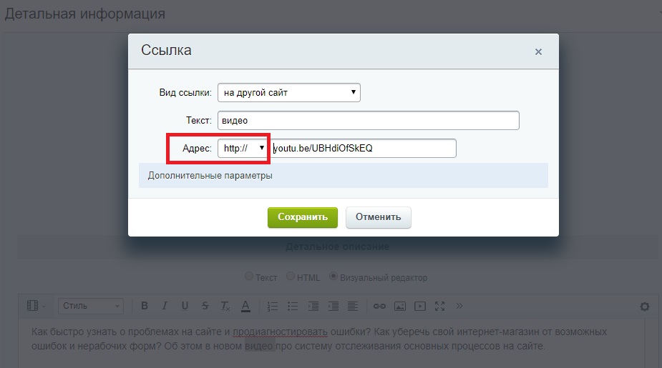Insert video using the play icon

[x=419, y=306]
